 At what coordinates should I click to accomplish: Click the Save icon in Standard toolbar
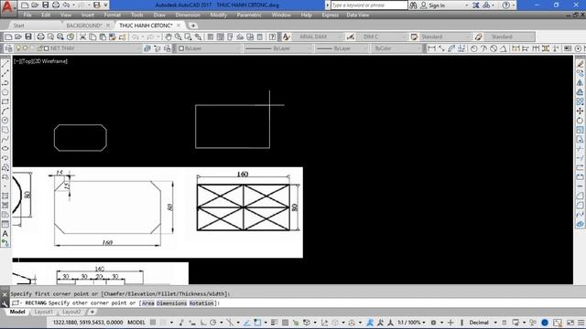[28, 37]
